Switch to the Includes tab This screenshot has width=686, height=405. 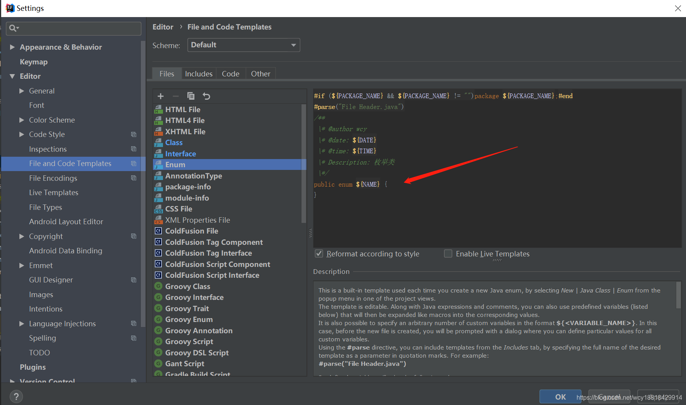point(198,73)
